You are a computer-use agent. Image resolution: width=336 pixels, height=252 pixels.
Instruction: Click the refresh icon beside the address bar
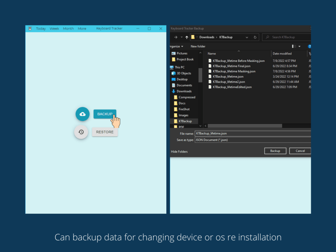tap(255, 37)
